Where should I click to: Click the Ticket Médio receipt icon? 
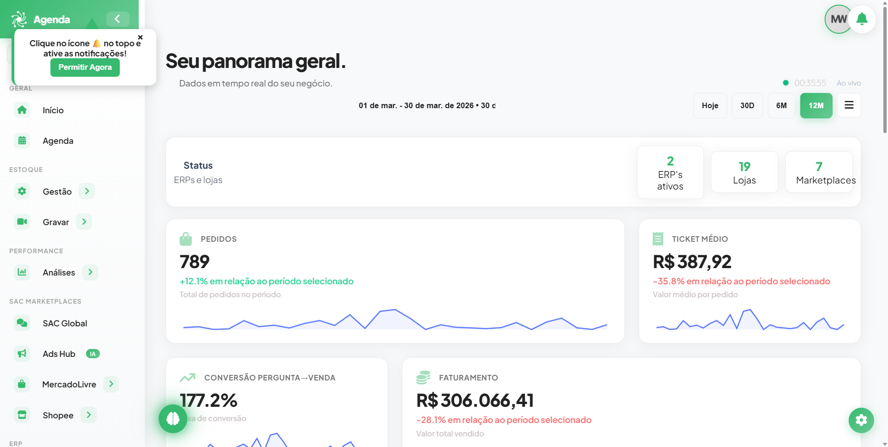point(658,239)
